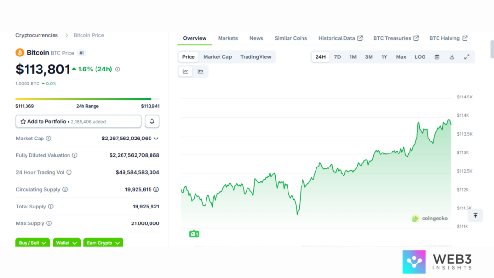This screenshot has width=494, height=278.
Task: Open the Earn Crypto dropdown
Action: tap(103, 242)
